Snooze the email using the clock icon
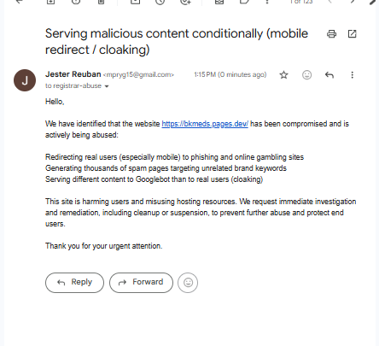Image resolution: width=379 pixels, height=346 pixels. 160,2
